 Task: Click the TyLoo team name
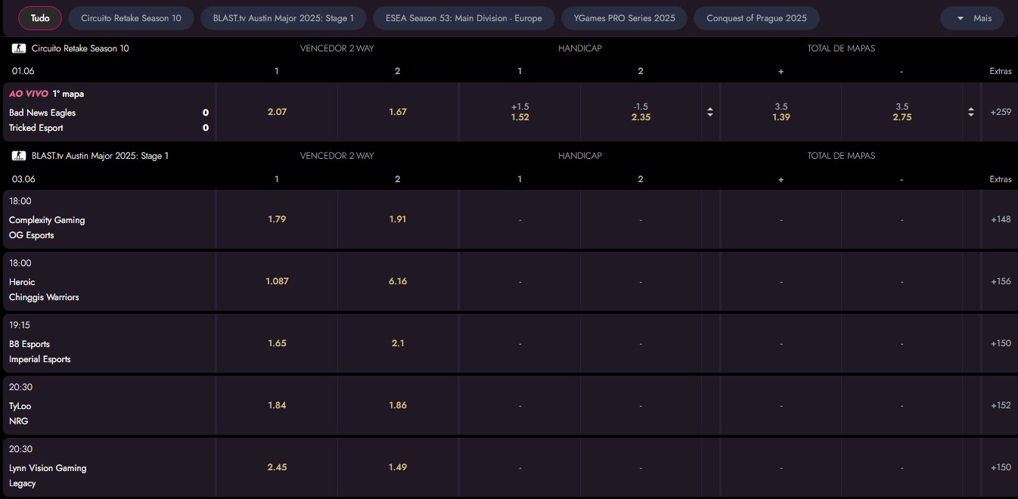(x=20, y=406)
